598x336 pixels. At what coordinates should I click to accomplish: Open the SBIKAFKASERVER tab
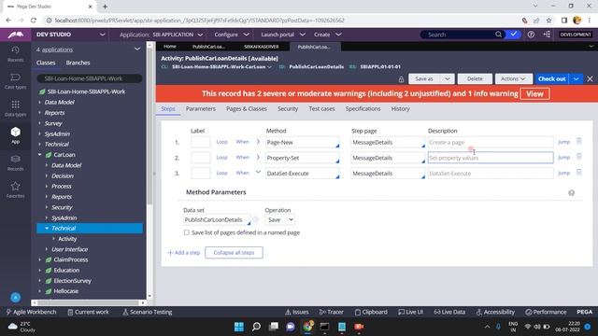click(262, 47)
